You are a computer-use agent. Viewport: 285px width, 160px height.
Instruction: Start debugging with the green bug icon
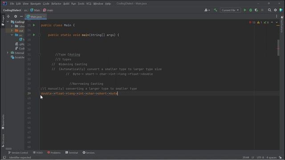coord(251,10)
